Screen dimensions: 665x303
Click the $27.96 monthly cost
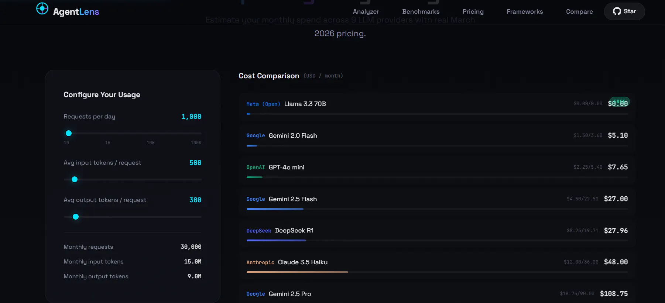point(616,231)
